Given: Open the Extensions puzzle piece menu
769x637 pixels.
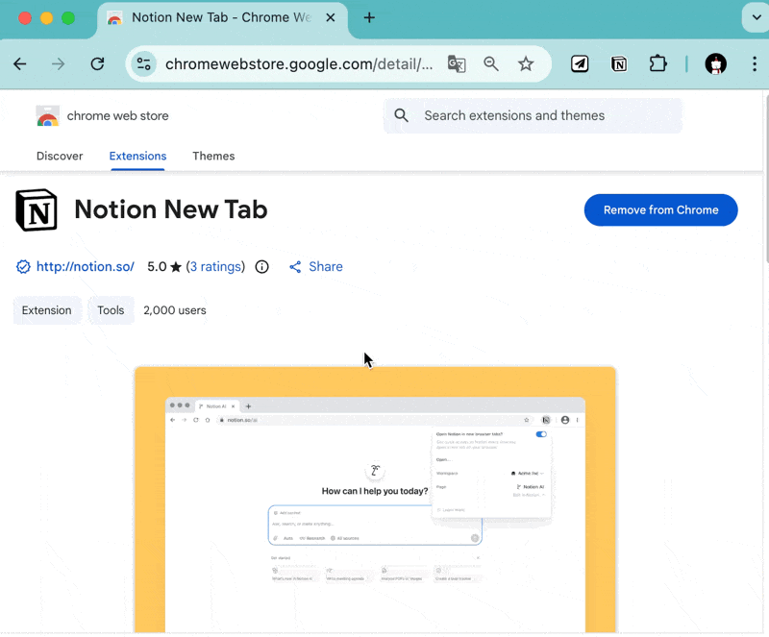Looking at the screenshot, I should click(657, 64).
